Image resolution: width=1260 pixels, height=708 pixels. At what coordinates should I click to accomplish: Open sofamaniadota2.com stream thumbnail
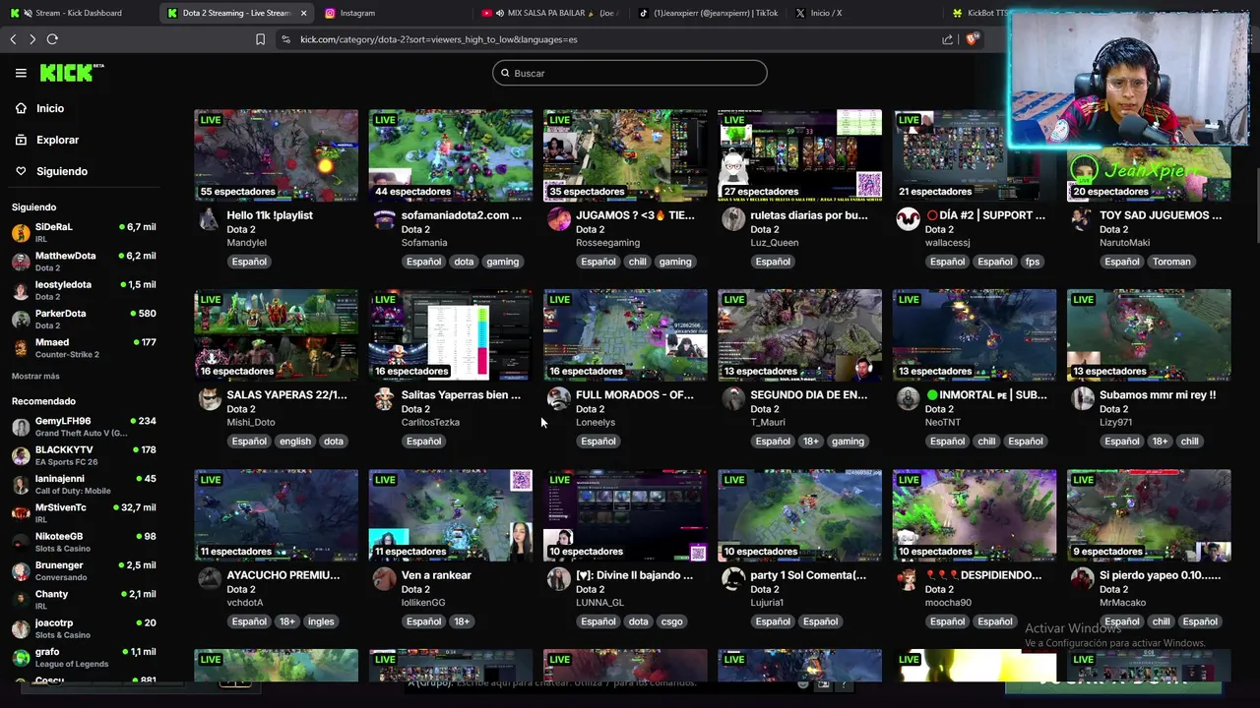451,154
